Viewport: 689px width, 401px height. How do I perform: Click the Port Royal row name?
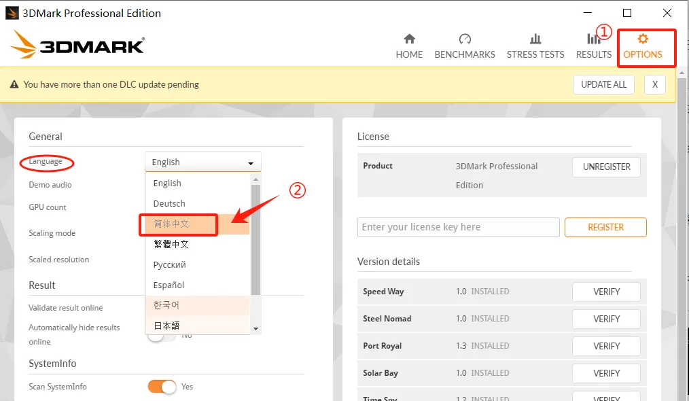(x=383, y=346)
